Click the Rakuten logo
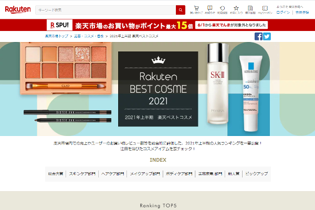Screen dimensions: 315x210 coord(16,9)
